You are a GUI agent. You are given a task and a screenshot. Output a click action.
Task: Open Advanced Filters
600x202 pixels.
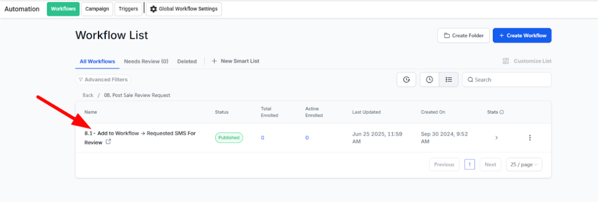click(x=103, y=79)
